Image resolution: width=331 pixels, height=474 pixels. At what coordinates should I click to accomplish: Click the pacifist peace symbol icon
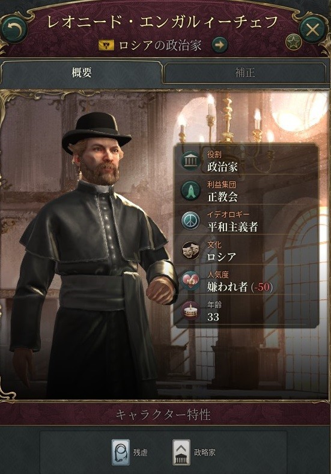pos(190,220)
